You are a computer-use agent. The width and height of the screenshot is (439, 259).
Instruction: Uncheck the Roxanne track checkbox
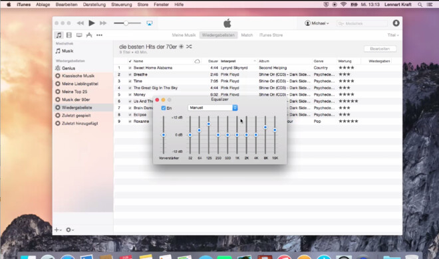pyautogui.click(x=130, y=122)
